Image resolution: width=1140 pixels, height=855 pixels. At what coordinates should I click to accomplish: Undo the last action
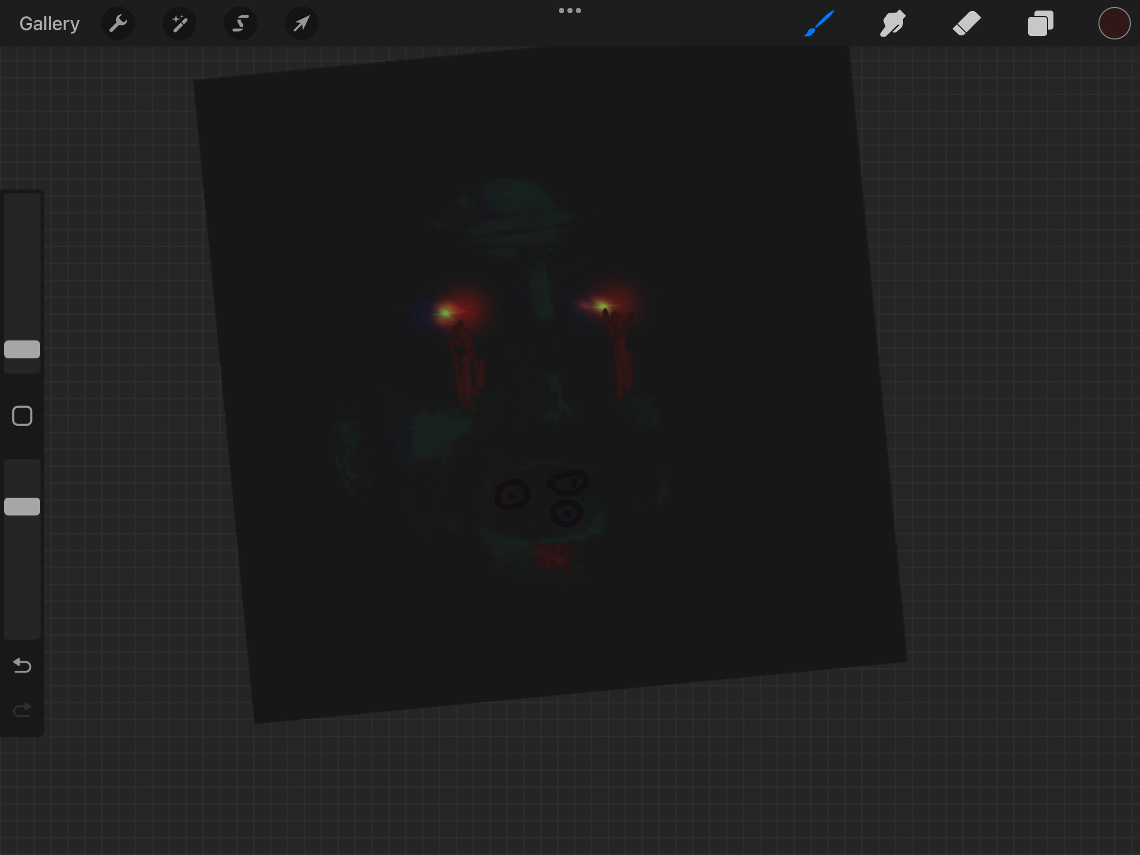[22, 666]
